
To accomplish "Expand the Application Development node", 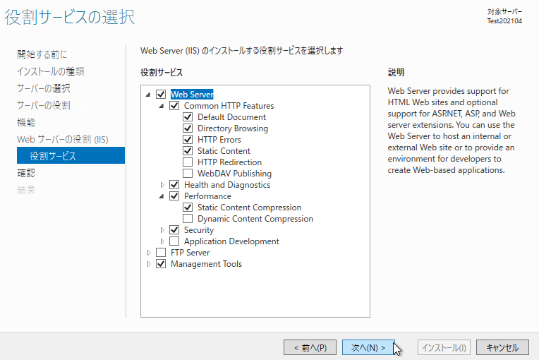I will click(x=162, y=241).
